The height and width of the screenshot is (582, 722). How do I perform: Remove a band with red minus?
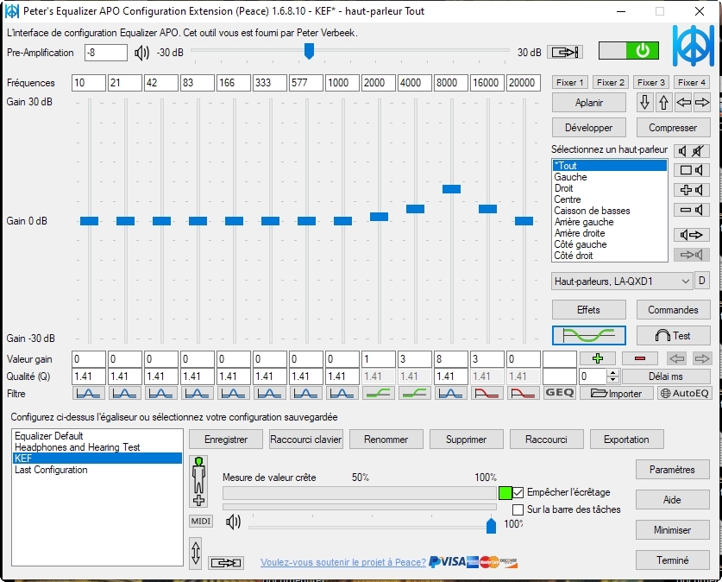pos(639,358)
